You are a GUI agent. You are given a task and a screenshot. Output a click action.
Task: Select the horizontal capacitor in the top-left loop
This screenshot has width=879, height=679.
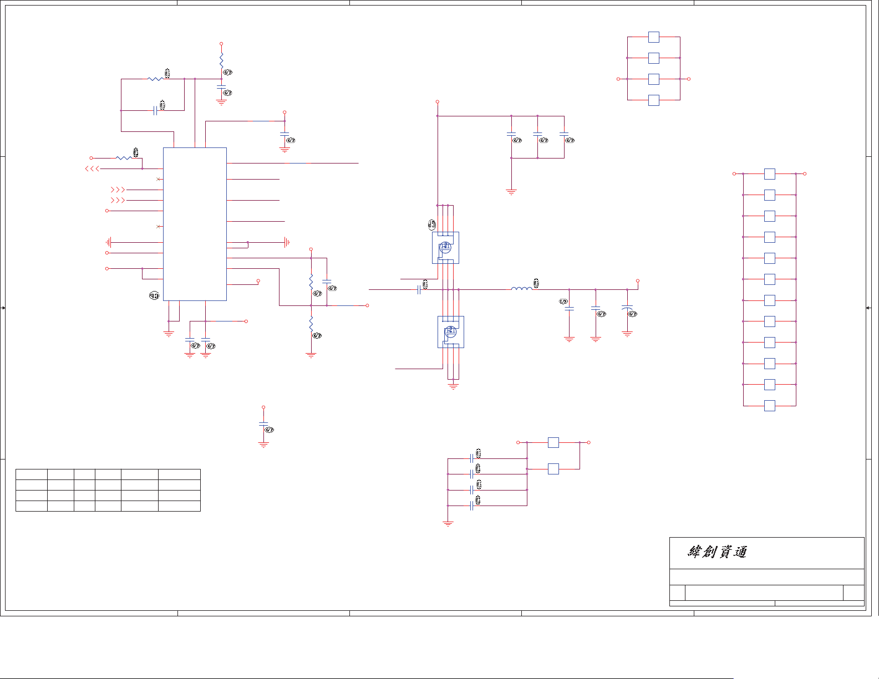[155, 110]
